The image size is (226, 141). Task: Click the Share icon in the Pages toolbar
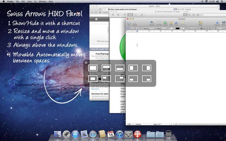point(200,23)
